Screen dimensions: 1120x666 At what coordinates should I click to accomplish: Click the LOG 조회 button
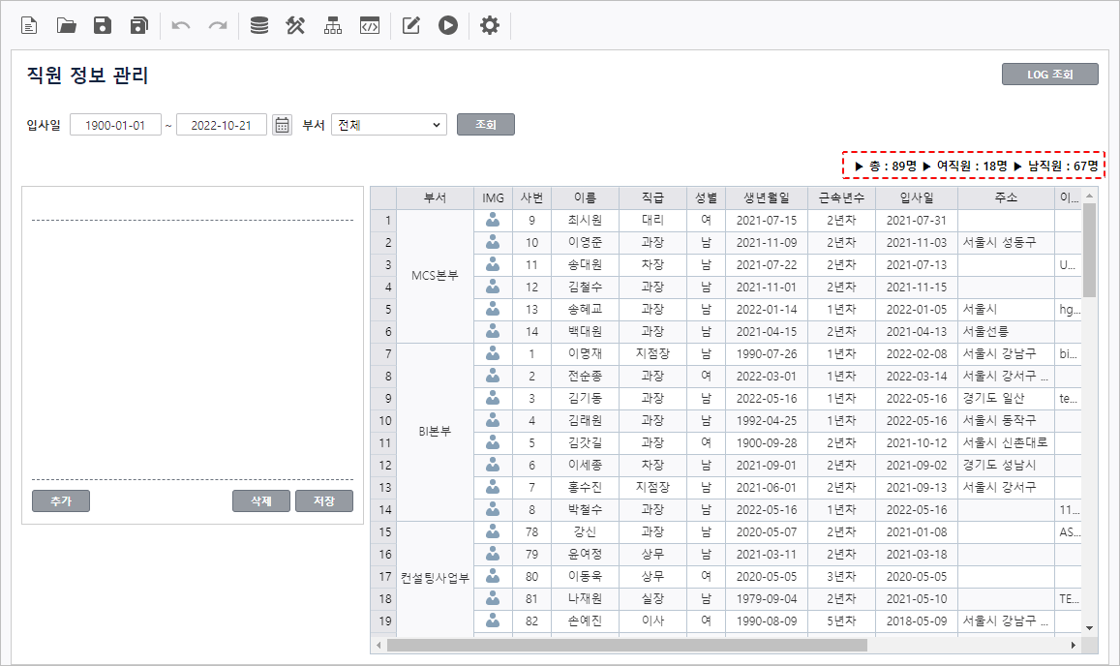coord(1049,75)
